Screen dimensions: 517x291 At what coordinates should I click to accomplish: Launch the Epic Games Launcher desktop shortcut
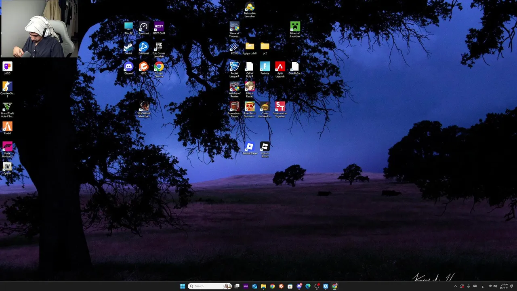(159, 50)
